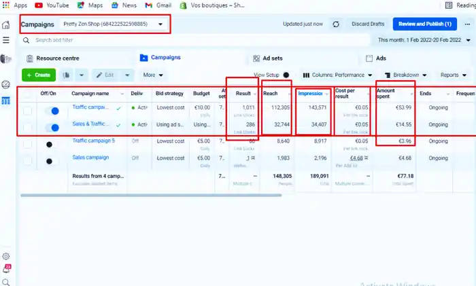Open the Gmail bookmark
The width and height of the screenshot is (476, 286).
[158, 5]
